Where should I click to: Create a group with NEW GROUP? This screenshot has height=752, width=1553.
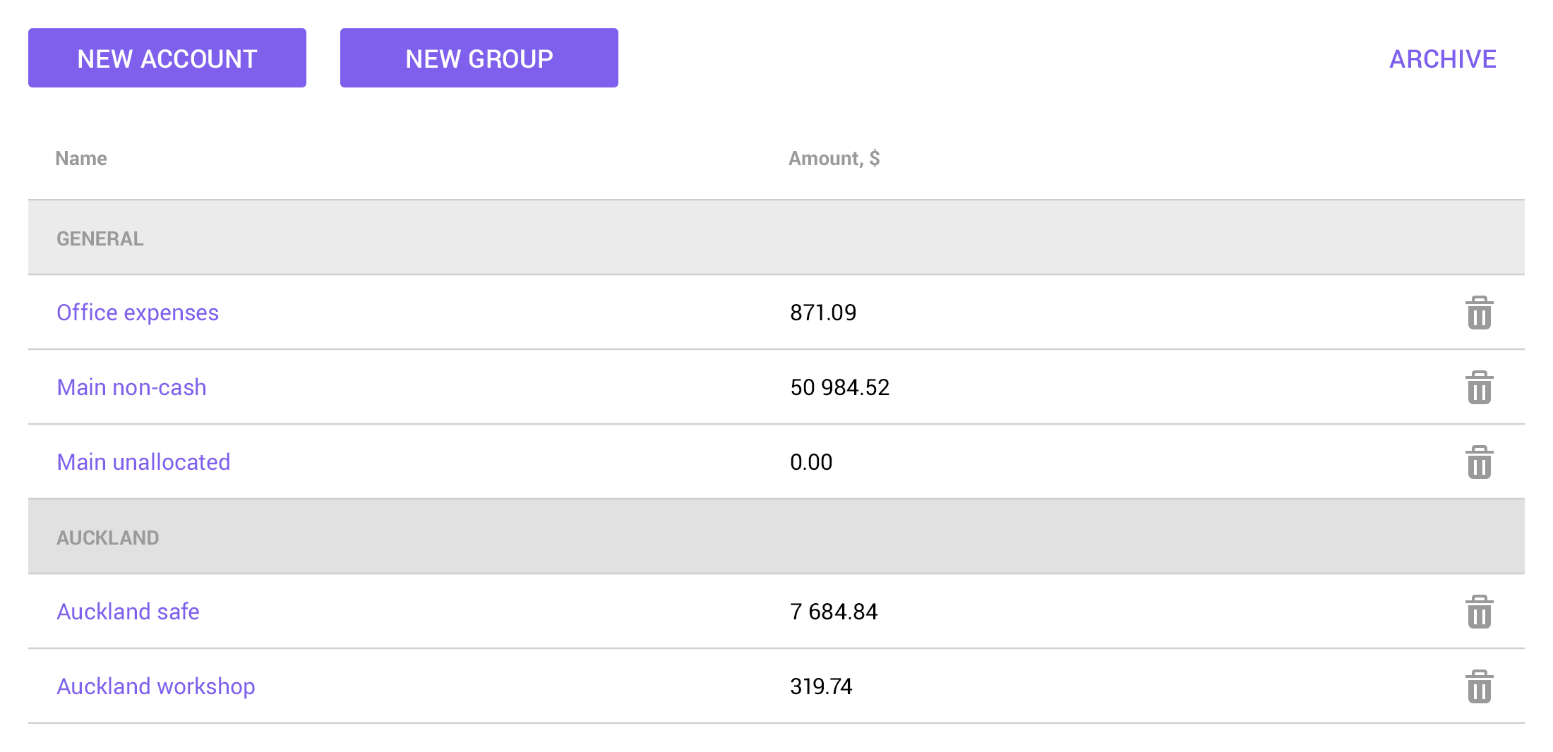coord(479,58)
